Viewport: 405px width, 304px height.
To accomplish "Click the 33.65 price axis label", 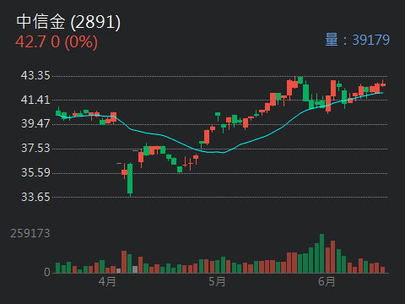I will point(35,197).
